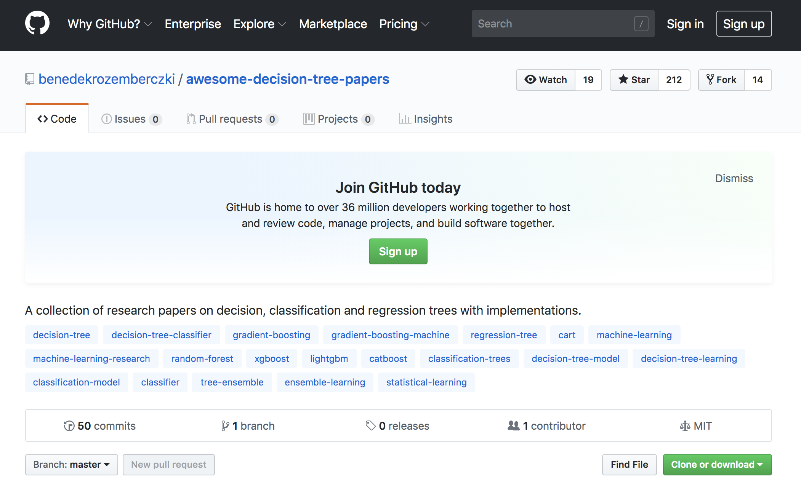Image resolution: width=801 pixels, height=483 pixels.
Task: Open the xgboost topic tag
Action: point(271,358)
